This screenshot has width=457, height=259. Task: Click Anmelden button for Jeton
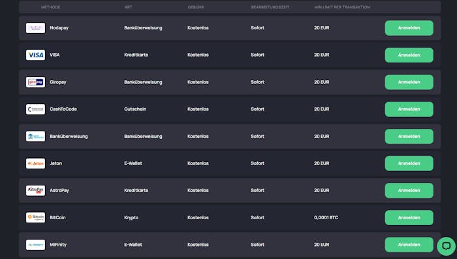click(x=409, y=163)
